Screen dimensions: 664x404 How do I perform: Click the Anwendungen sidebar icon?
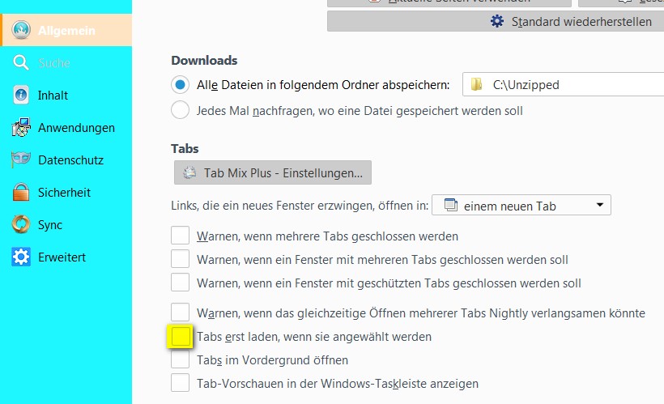(21, 128)
